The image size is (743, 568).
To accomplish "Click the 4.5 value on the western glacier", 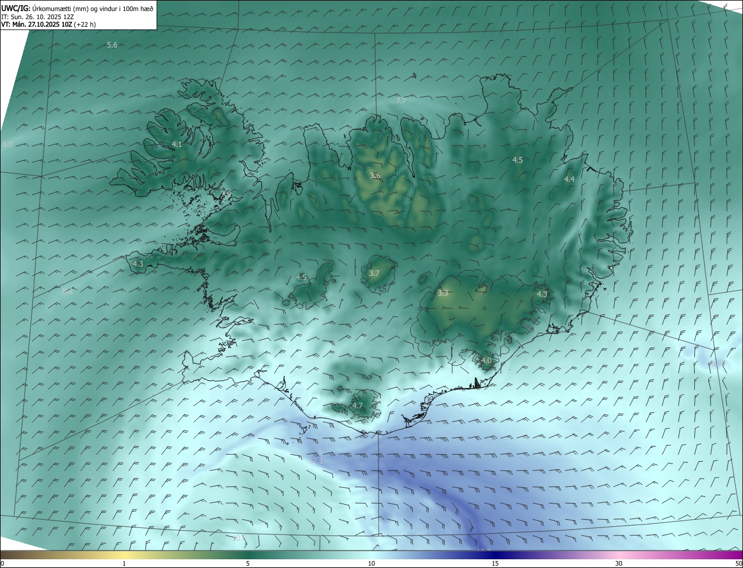I will [301, 278].
